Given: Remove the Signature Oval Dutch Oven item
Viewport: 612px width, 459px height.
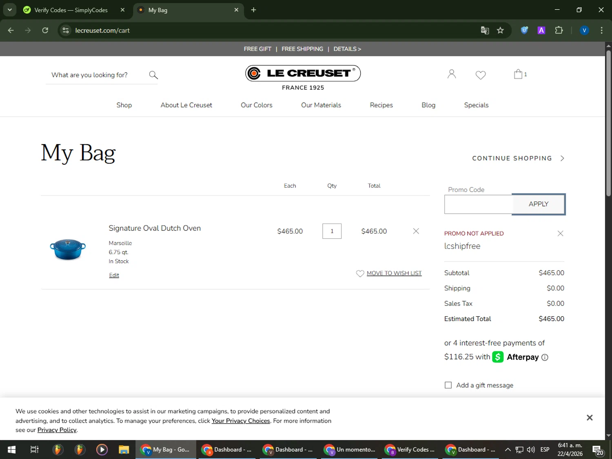Looking at the screenshot, I should [416, 231].
